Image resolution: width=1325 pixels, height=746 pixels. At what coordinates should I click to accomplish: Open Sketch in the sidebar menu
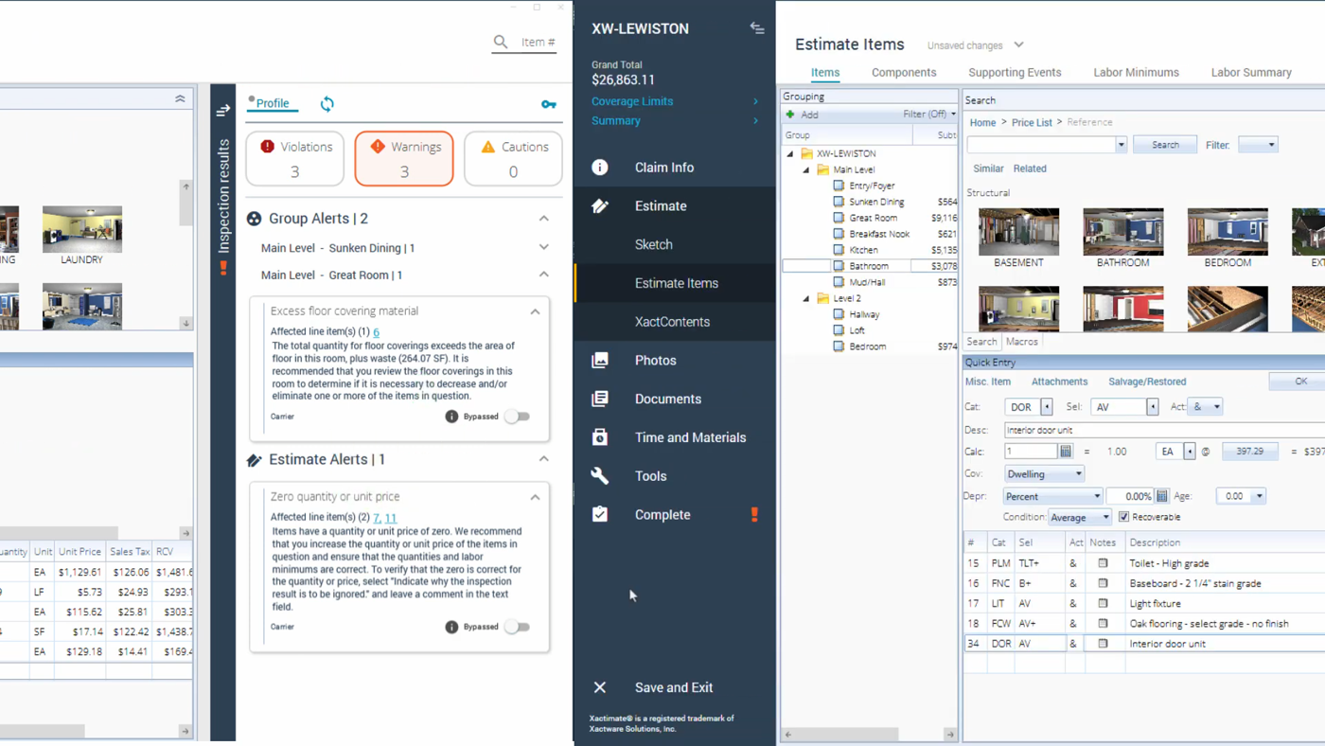pos(653,244)
